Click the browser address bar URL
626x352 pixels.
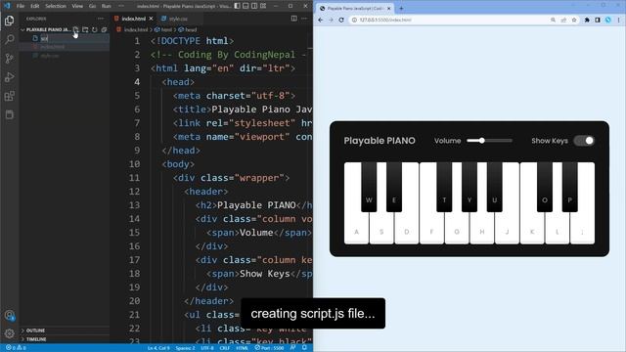point(385,20)
